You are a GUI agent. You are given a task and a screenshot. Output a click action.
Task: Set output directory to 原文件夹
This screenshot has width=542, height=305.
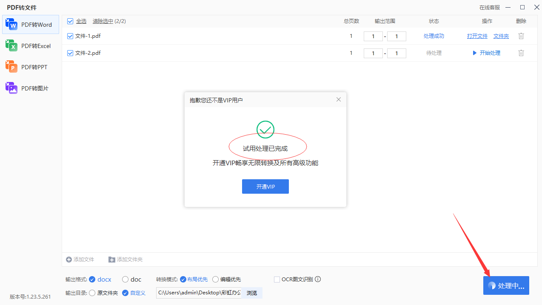(x=92, y=293)
